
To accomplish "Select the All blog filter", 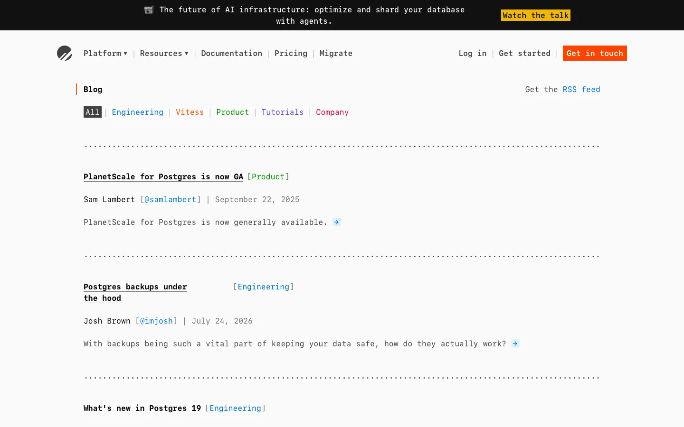I will [x=93, y=112].
